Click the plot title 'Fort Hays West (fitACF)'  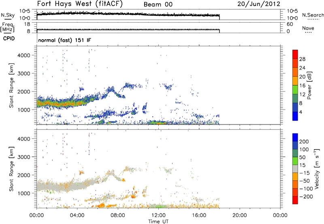[80, 4]
